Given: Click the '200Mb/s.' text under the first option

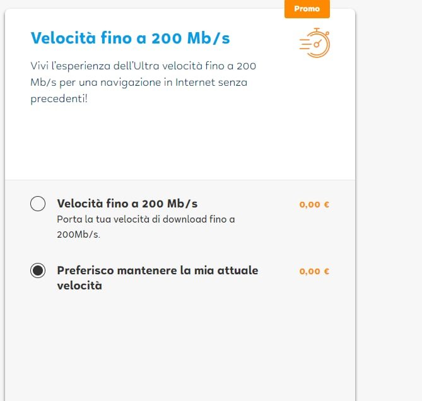Looking at the screenshot, I should 78,235.
